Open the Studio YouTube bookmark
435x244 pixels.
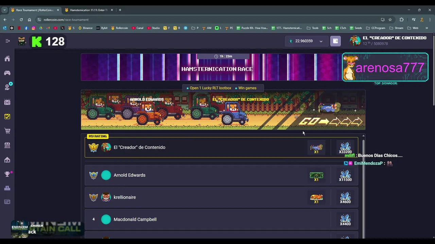coord(154,28)
